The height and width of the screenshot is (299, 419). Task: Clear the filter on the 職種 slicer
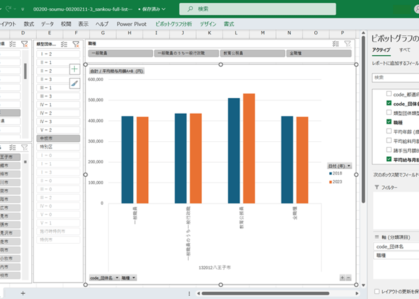coord(348,44)
